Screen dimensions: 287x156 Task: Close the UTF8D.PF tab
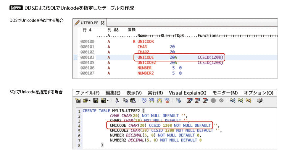(103, 22)
